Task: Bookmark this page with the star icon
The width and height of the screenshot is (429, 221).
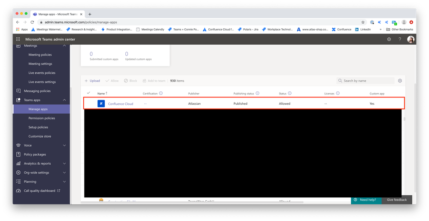Action: pos(363,22)
